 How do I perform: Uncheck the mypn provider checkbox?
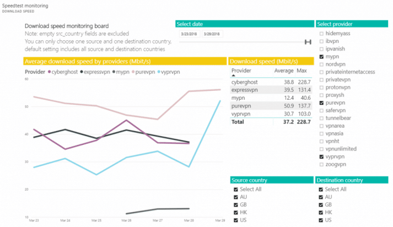321,57
